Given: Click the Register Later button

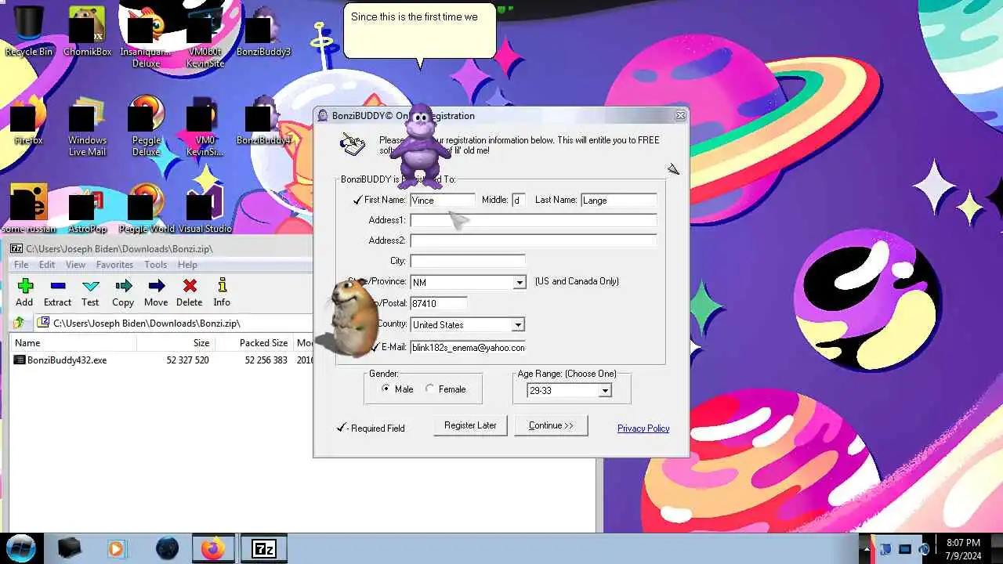Looking at the screenshot, I should coord(470,425).
